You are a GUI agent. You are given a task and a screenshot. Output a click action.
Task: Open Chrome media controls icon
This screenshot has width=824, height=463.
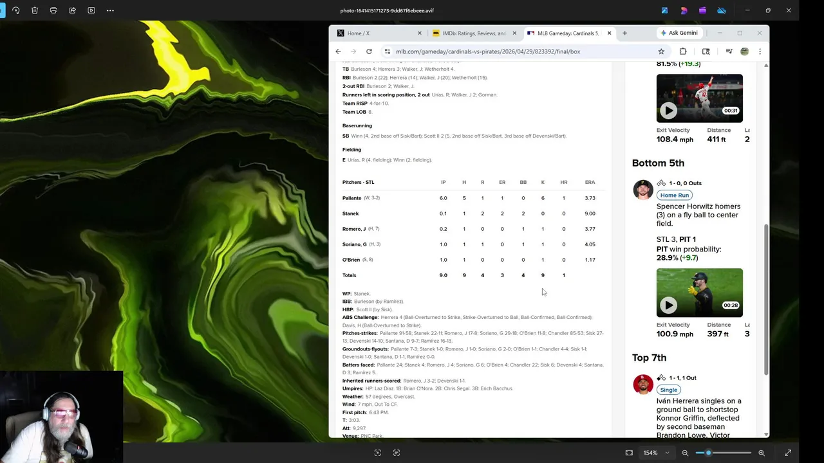pyautogui.click(x=729, y=51)
